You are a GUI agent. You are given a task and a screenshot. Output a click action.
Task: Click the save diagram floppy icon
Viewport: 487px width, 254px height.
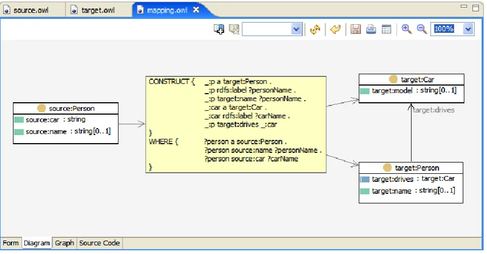(355, 30)
